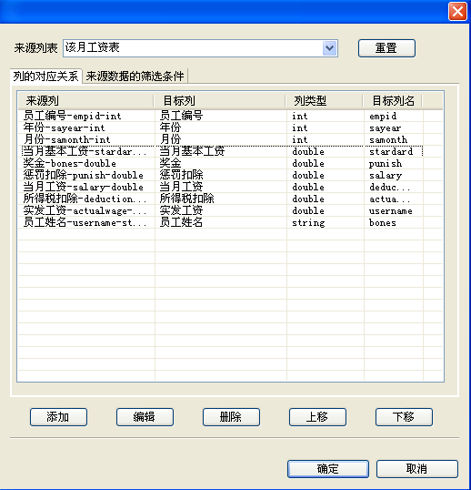This screenshot has height=490, width=471.
Task: Cancel with the 取消 button
Action: (x=417, y=469)
